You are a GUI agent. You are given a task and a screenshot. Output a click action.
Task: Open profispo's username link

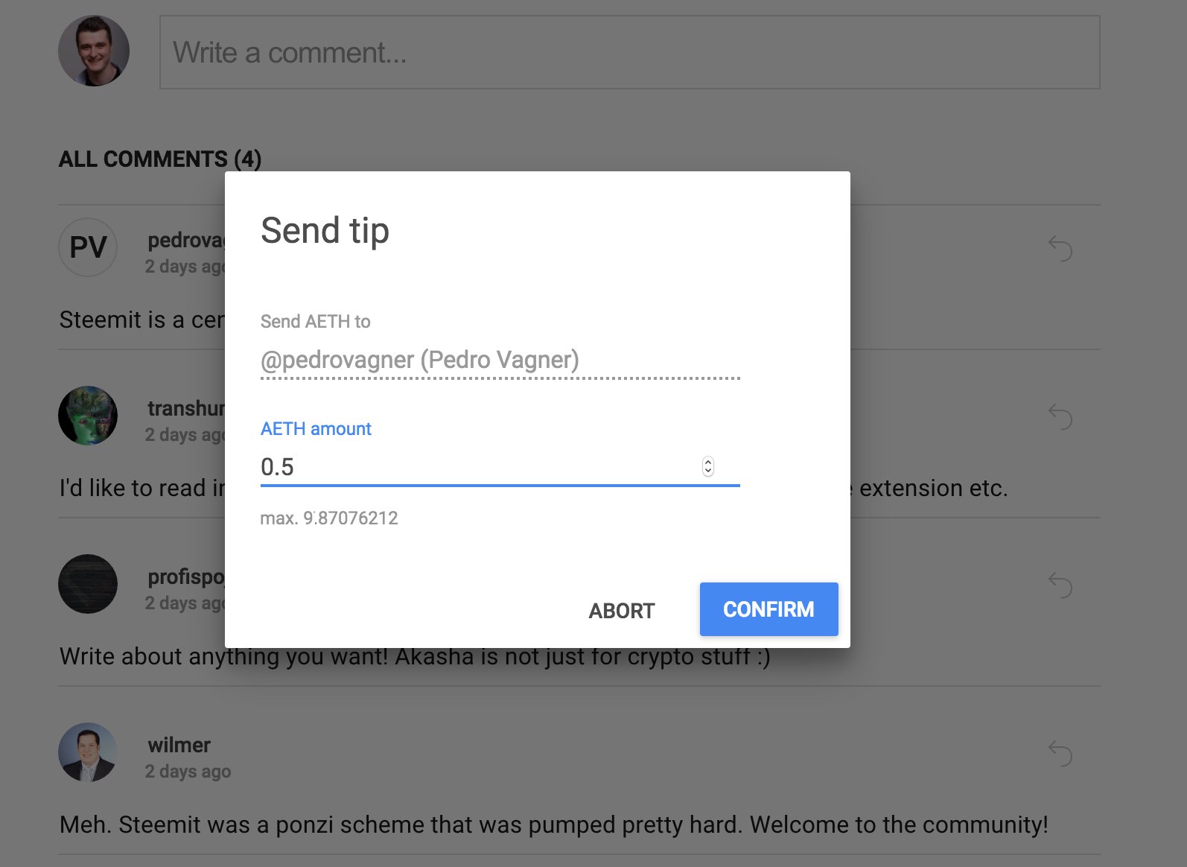186,577
